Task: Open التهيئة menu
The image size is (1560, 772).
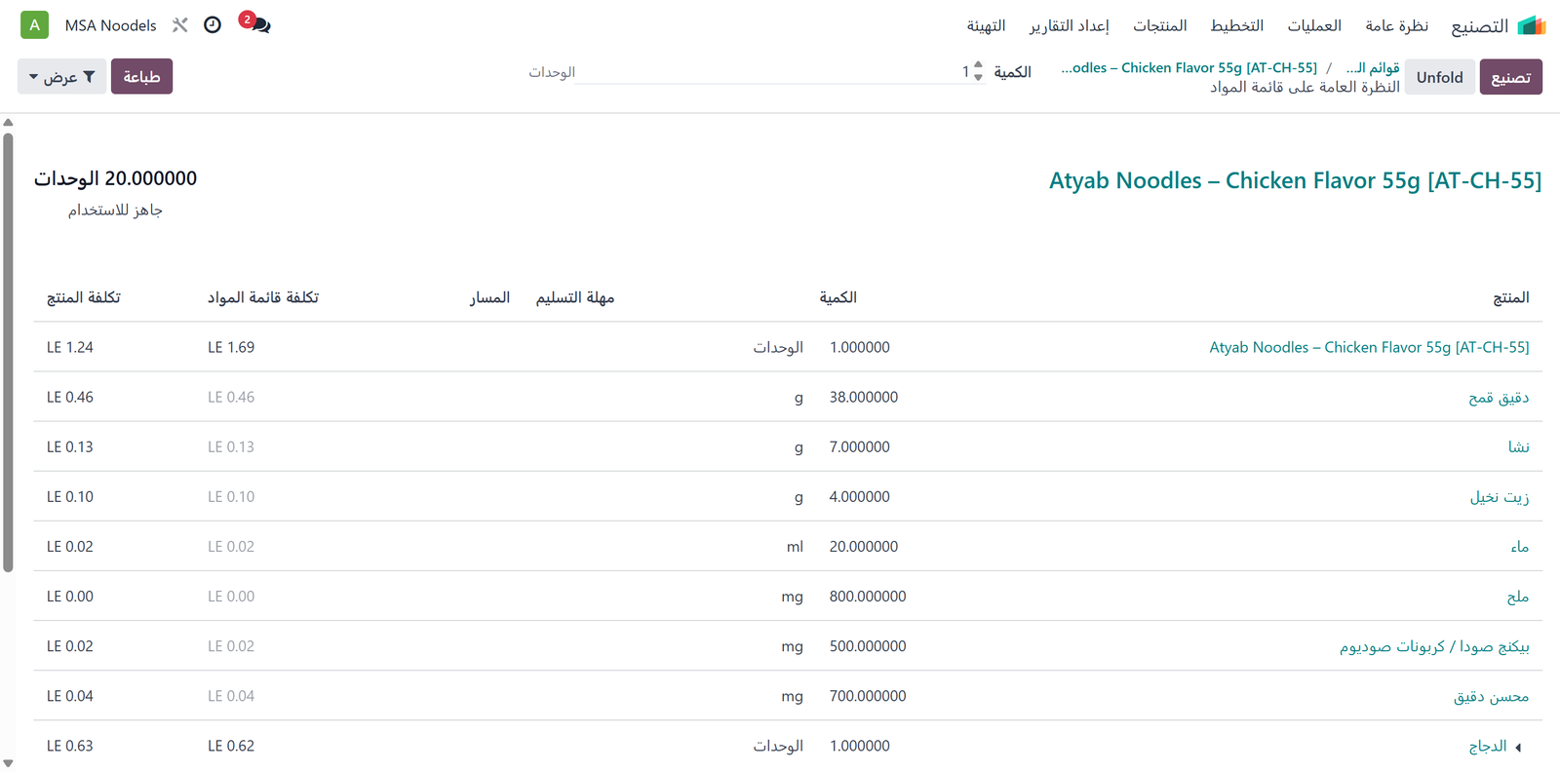Action: pyautogui.click(x=986, y=25)
